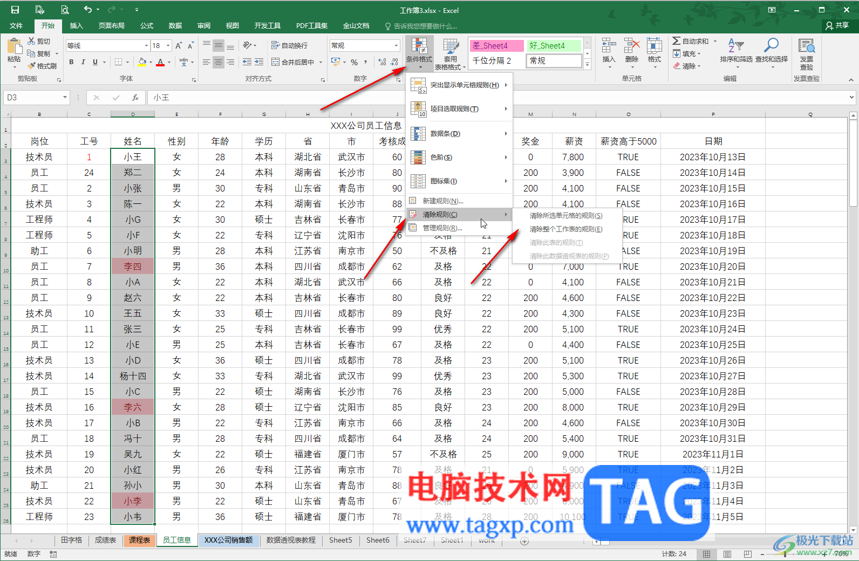Click the 共享 share button
859x561 pixels.
click(x=837, y=25)
